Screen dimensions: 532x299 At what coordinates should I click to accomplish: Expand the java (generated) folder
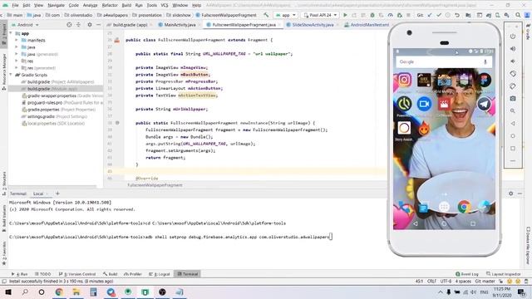17,54
